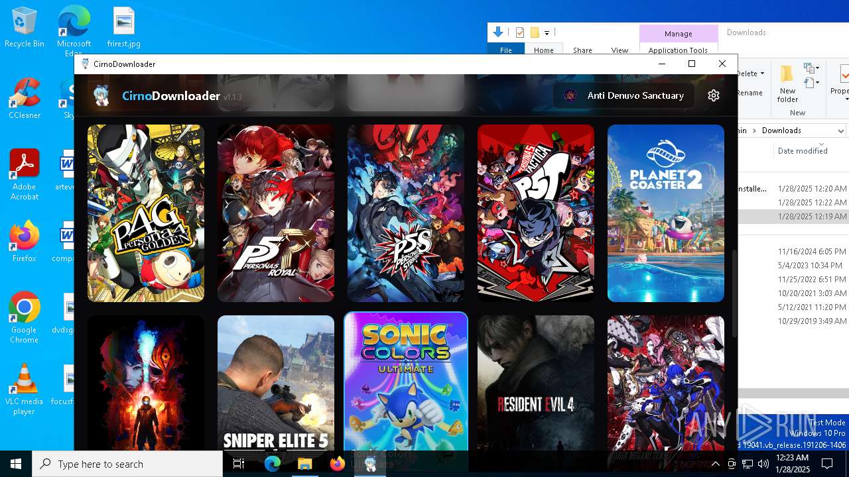The image size is (849, 477).
Task: Select the row dated 1/28/2025 12:22 AM
Action: 793,203
